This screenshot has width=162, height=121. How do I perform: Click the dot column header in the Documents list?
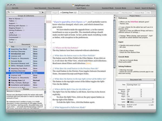pos(9,47)
